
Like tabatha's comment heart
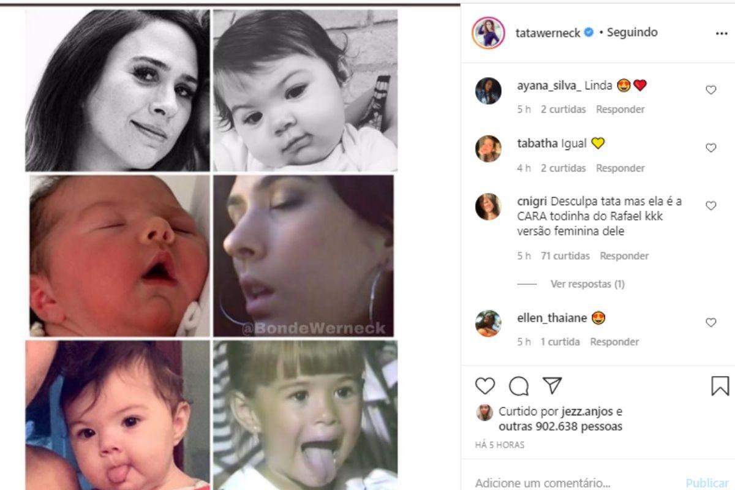tap(711, 148)
